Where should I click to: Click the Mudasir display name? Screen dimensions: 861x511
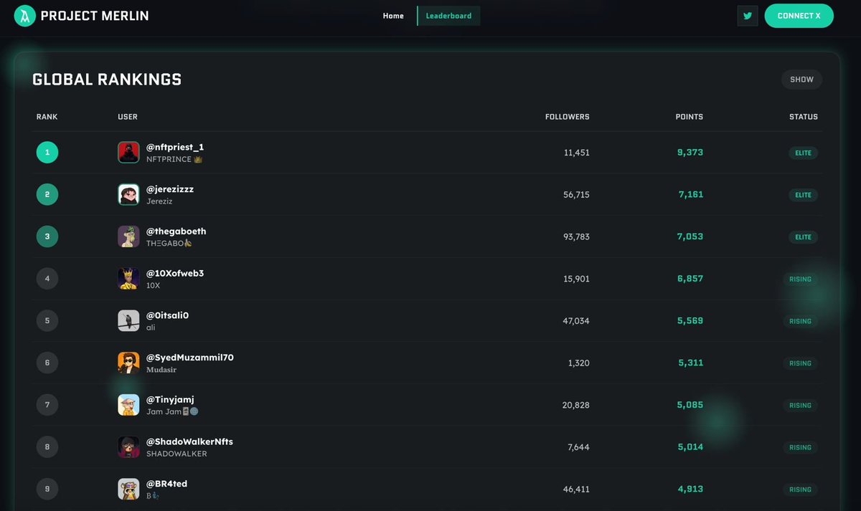click(x=161, y=370)
